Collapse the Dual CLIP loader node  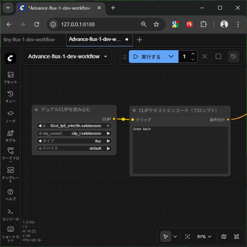tap(36, 110)
